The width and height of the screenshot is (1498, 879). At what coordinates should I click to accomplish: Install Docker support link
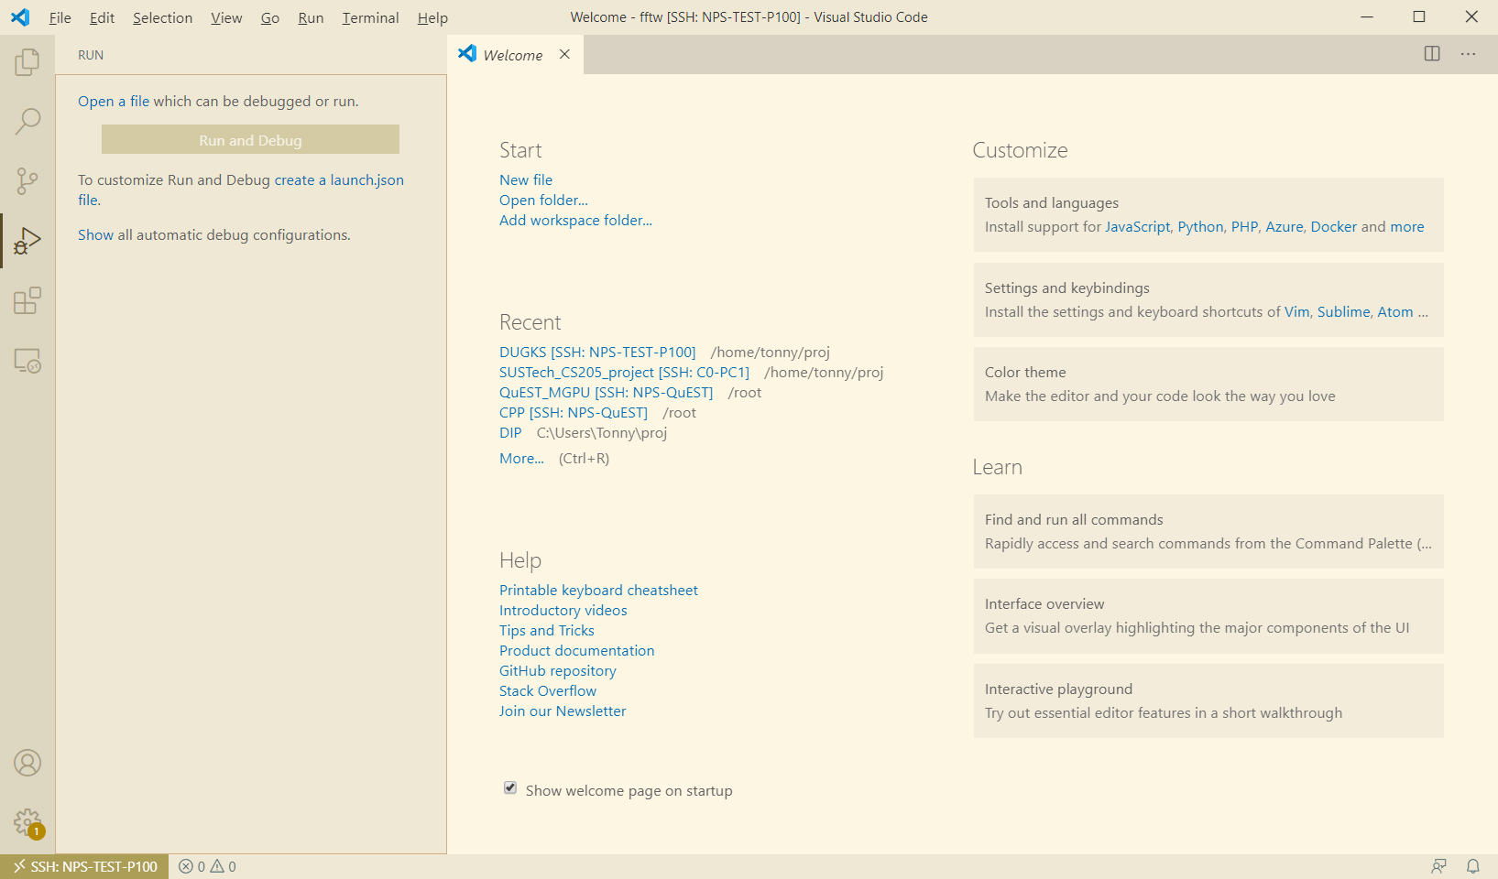1333,226
